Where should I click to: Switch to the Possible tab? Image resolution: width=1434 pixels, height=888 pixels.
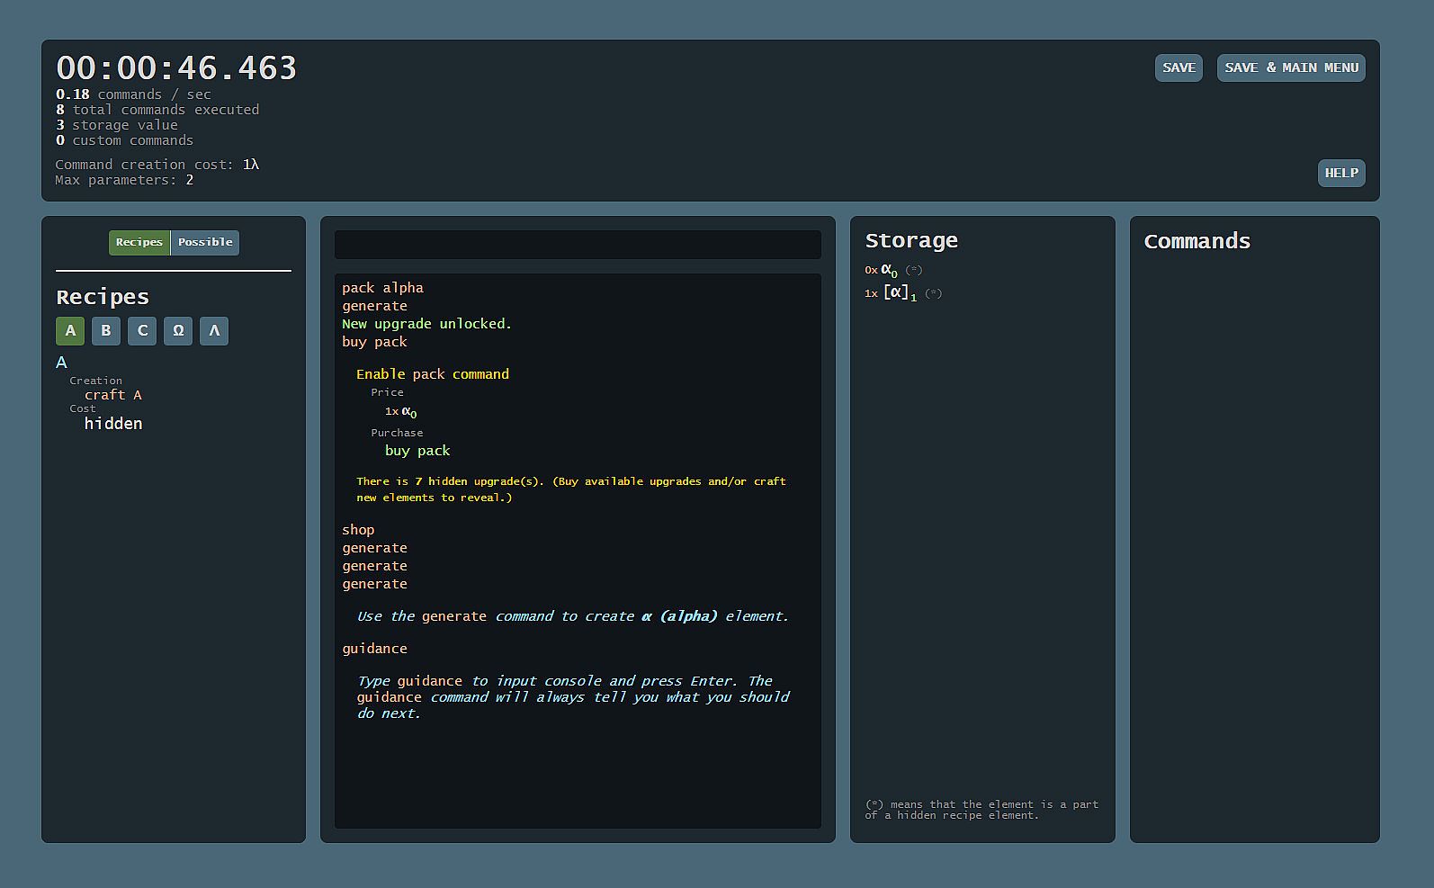point(205,242)
